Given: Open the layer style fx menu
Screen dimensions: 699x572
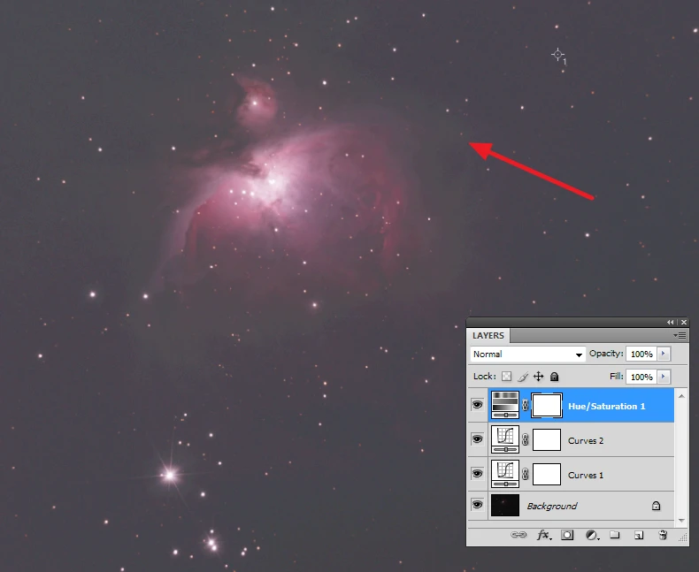Looking at the screenshot, I should point(543,535).
